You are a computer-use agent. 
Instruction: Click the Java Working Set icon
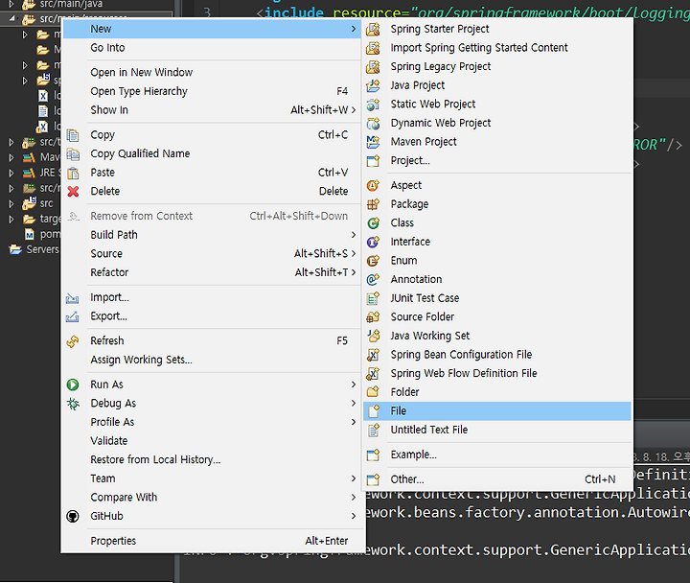tap(373, 336)
